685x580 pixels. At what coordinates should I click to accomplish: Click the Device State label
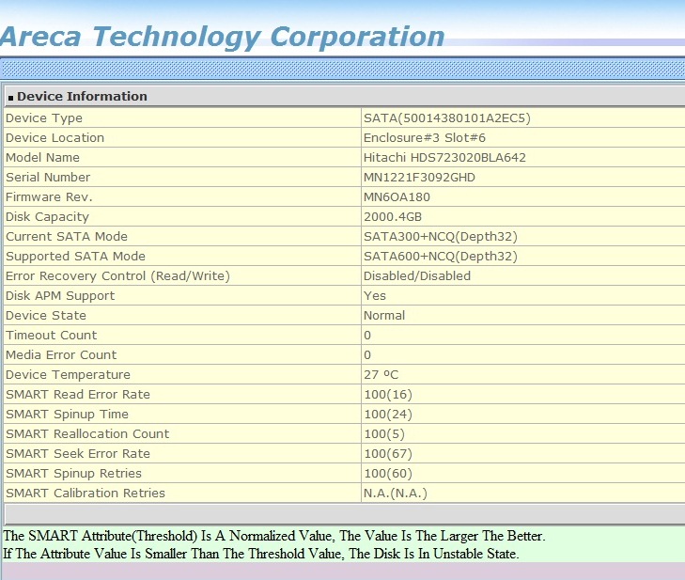pos(46,315)
